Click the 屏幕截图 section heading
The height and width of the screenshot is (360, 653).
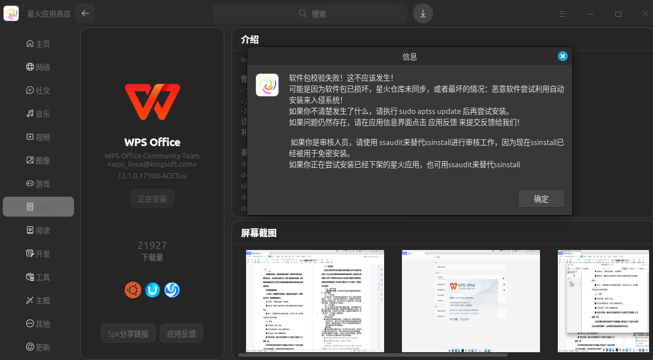259,233
